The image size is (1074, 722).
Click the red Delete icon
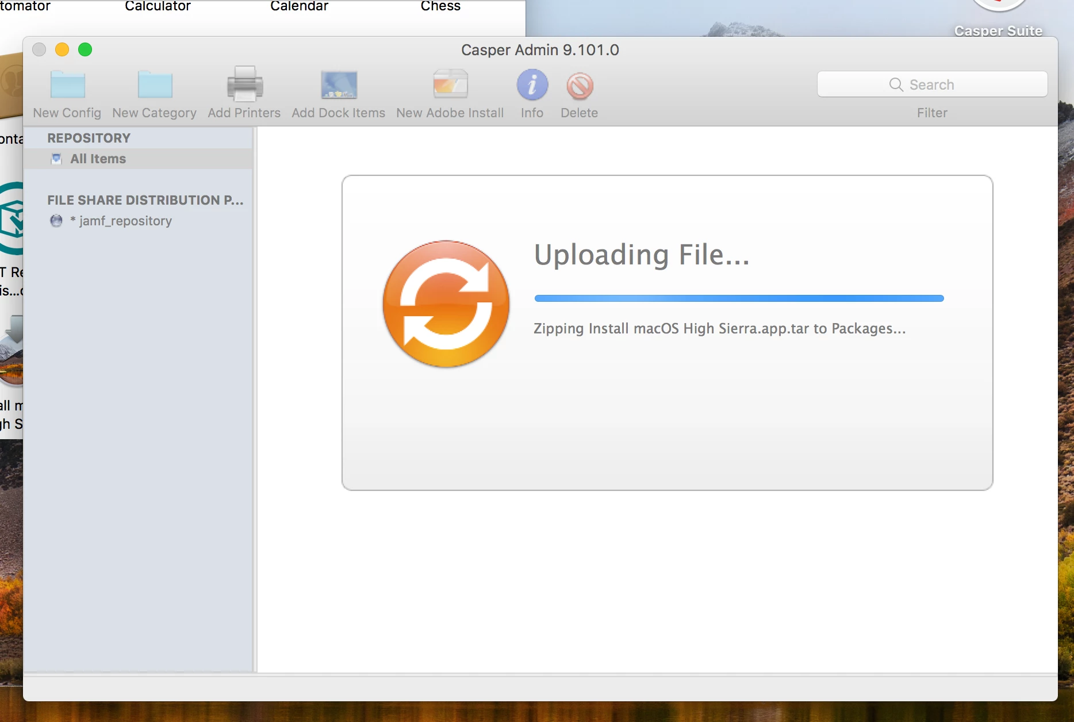pyautogui.click(x=580, y=86)
